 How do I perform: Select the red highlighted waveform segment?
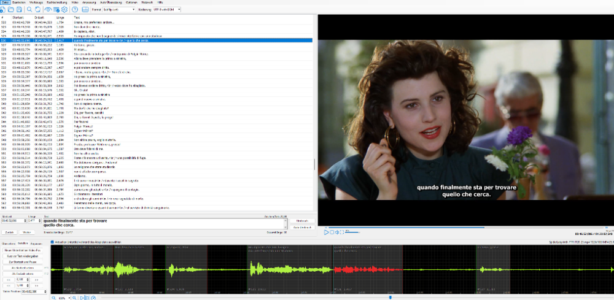click(x=368, y=269)
